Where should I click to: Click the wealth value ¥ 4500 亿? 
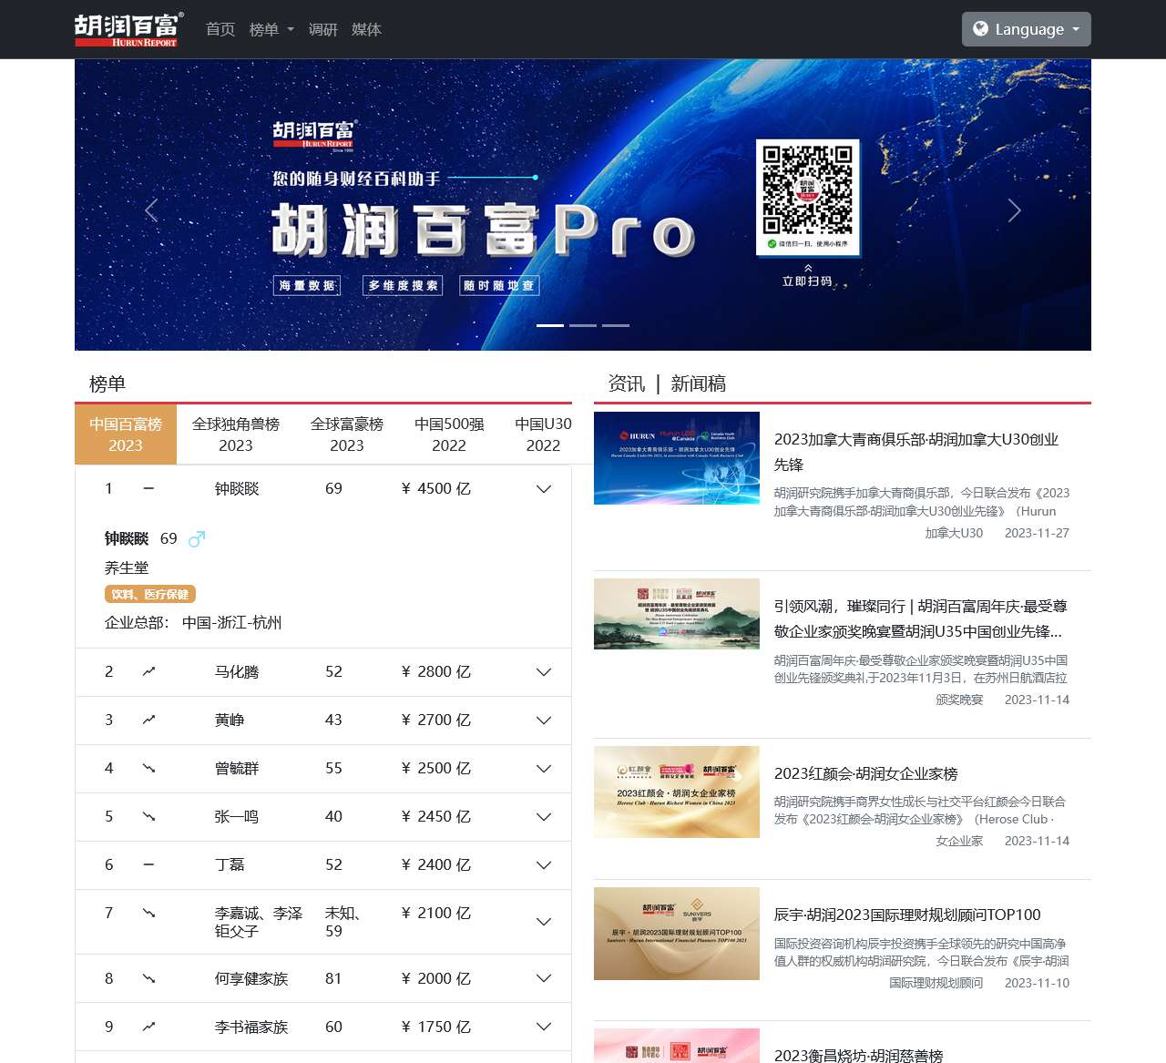(436, 488)
